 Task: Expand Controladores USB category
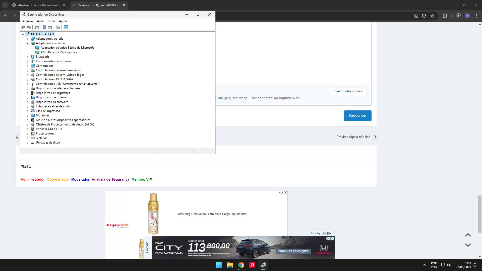coord(28,84)
